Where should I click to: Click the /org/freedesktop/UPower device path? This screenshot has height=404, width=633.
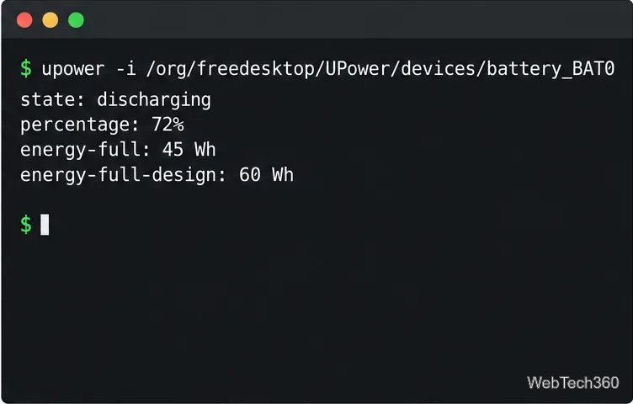[x=380, y=69]
